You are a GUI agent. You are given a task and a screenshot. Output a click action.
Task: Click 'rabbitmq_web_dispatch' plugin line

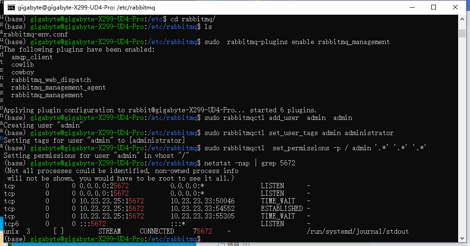pos(51,80)
